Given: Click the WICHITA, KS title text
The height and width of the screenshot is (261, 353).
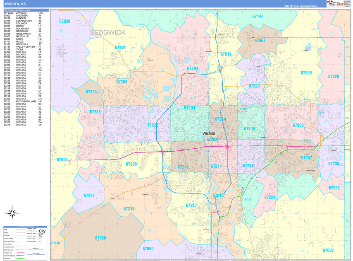Looking at the screenshot, I should pyautogui.click(x=15, y=4).
